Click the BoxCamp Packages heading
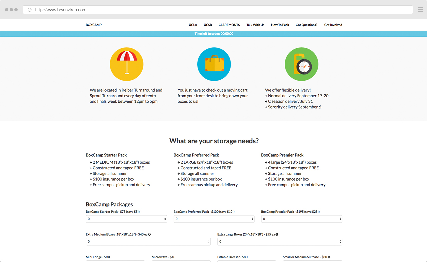The image size is (427, 262). [109, 204]
